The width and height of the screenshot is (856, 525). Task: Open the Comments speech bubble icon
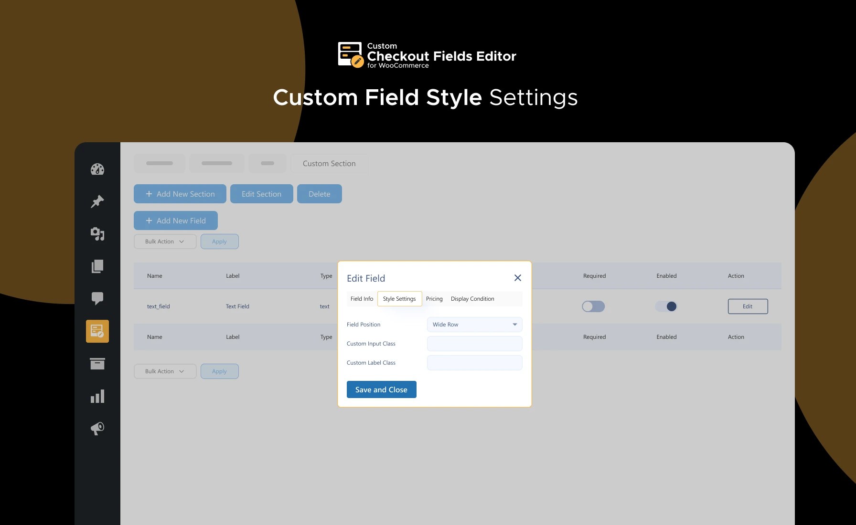pos(97,298)
